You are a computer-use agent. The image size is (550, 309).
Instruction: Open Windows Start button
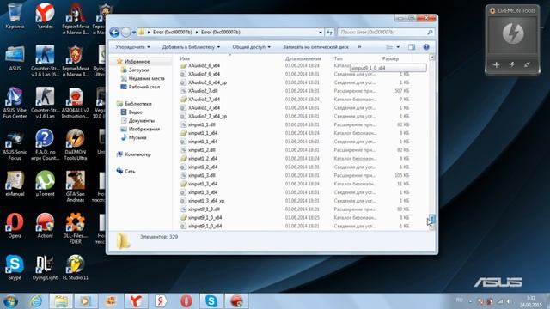pyautogui.click(x=10, y=301)
